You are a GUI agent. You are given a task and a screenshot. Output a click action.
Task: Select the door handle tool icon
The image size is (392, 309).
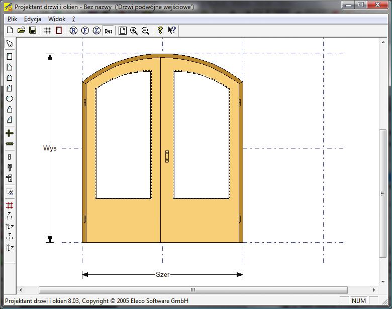coord(10,168)
